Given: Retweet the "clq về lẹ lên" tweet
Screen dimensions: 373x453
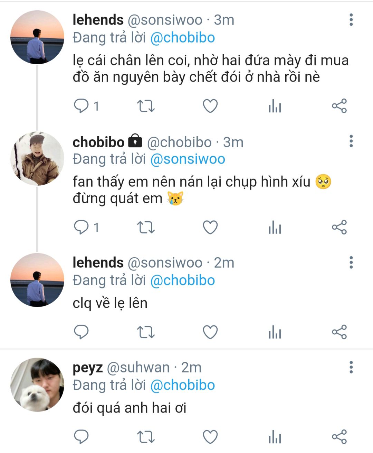Looking at the screenshot, I should click(146, 332).
